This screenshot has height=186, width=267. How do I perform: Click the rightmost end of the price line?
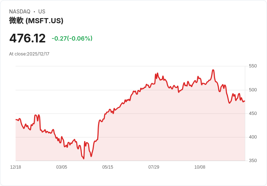coord(245,101)
